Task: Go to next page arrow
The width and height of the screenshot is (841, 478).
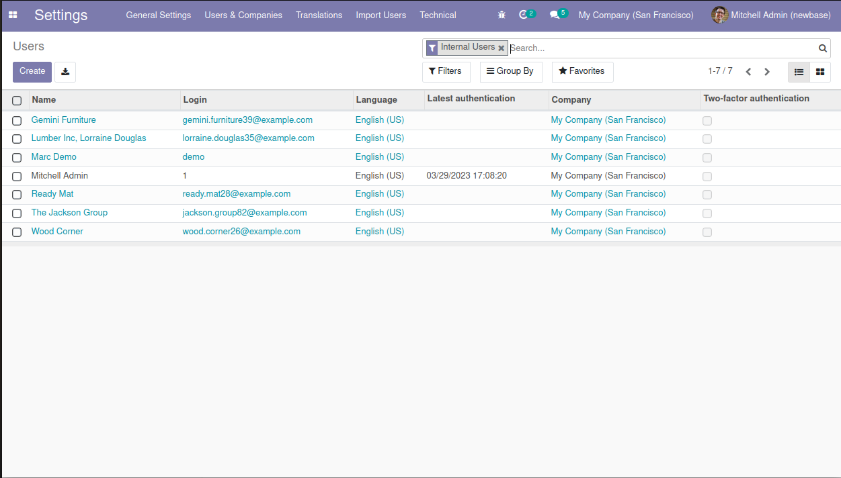Action: 767,72
